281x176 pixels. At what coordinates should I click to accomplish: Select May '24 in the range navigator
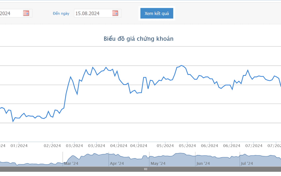click(158, 163)
